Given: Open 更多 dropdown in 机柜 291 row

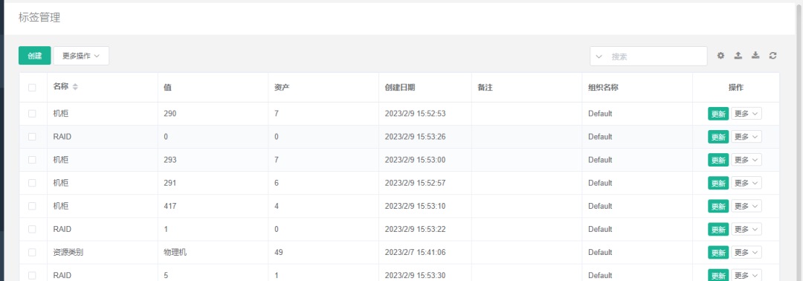Looking at the screenshot, I should tap(746, 183).
